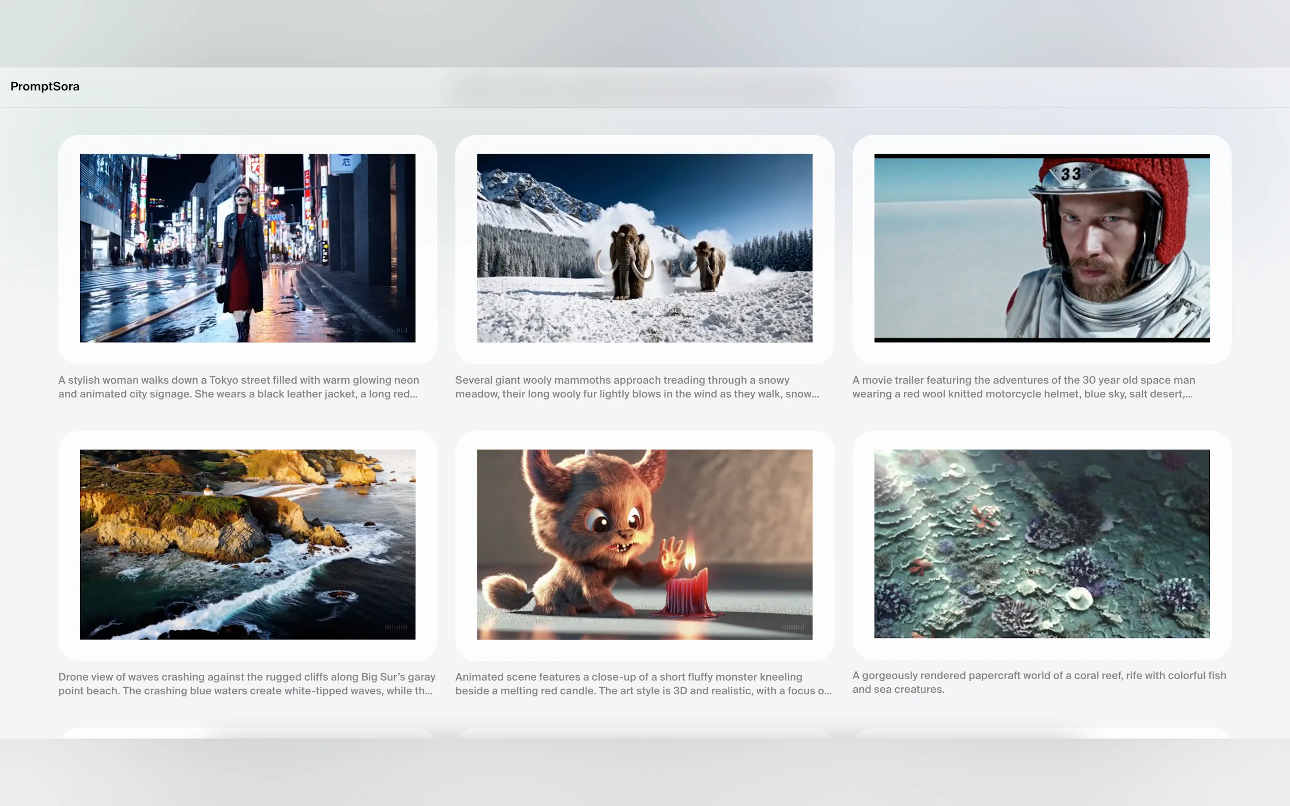This screenshot has height=806, width=1290.
Task: Select the 'gorgeously rendered papercraft world' prompt text
Action: [1038, 682]
